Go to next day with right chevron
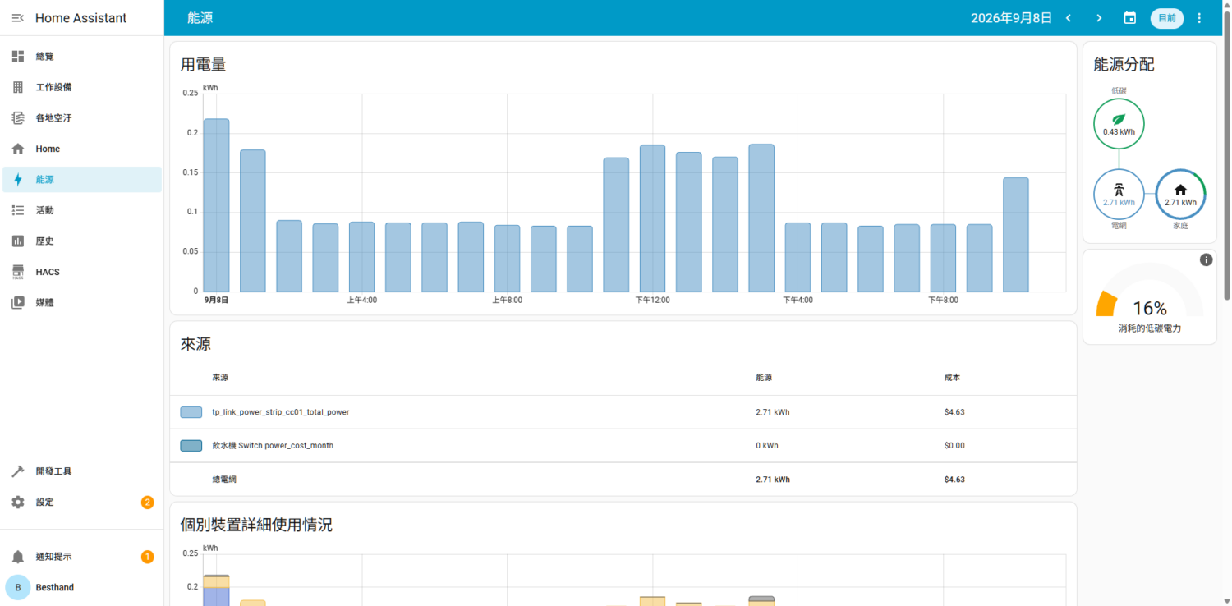This screenshot has width=1232, height=606. pos(1099,18)
